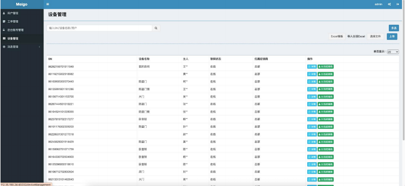
Task: Click the grid icon beside 设备管理
Action: click(4, 38)
